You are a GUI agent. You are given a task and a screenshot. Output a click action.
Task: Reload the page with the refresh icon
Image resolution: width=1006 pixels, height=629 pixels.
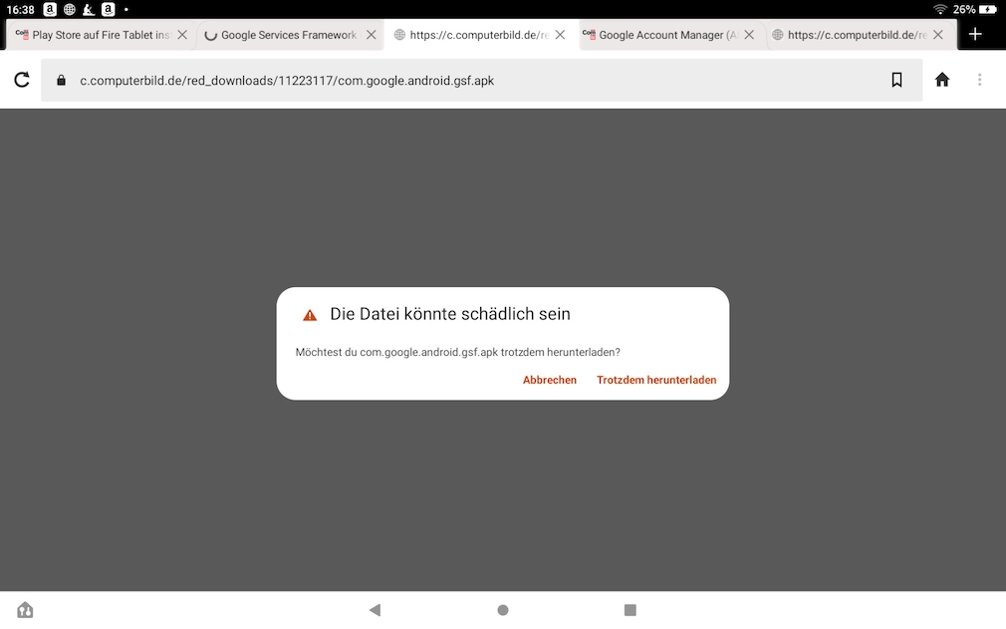tap(21, 80)
